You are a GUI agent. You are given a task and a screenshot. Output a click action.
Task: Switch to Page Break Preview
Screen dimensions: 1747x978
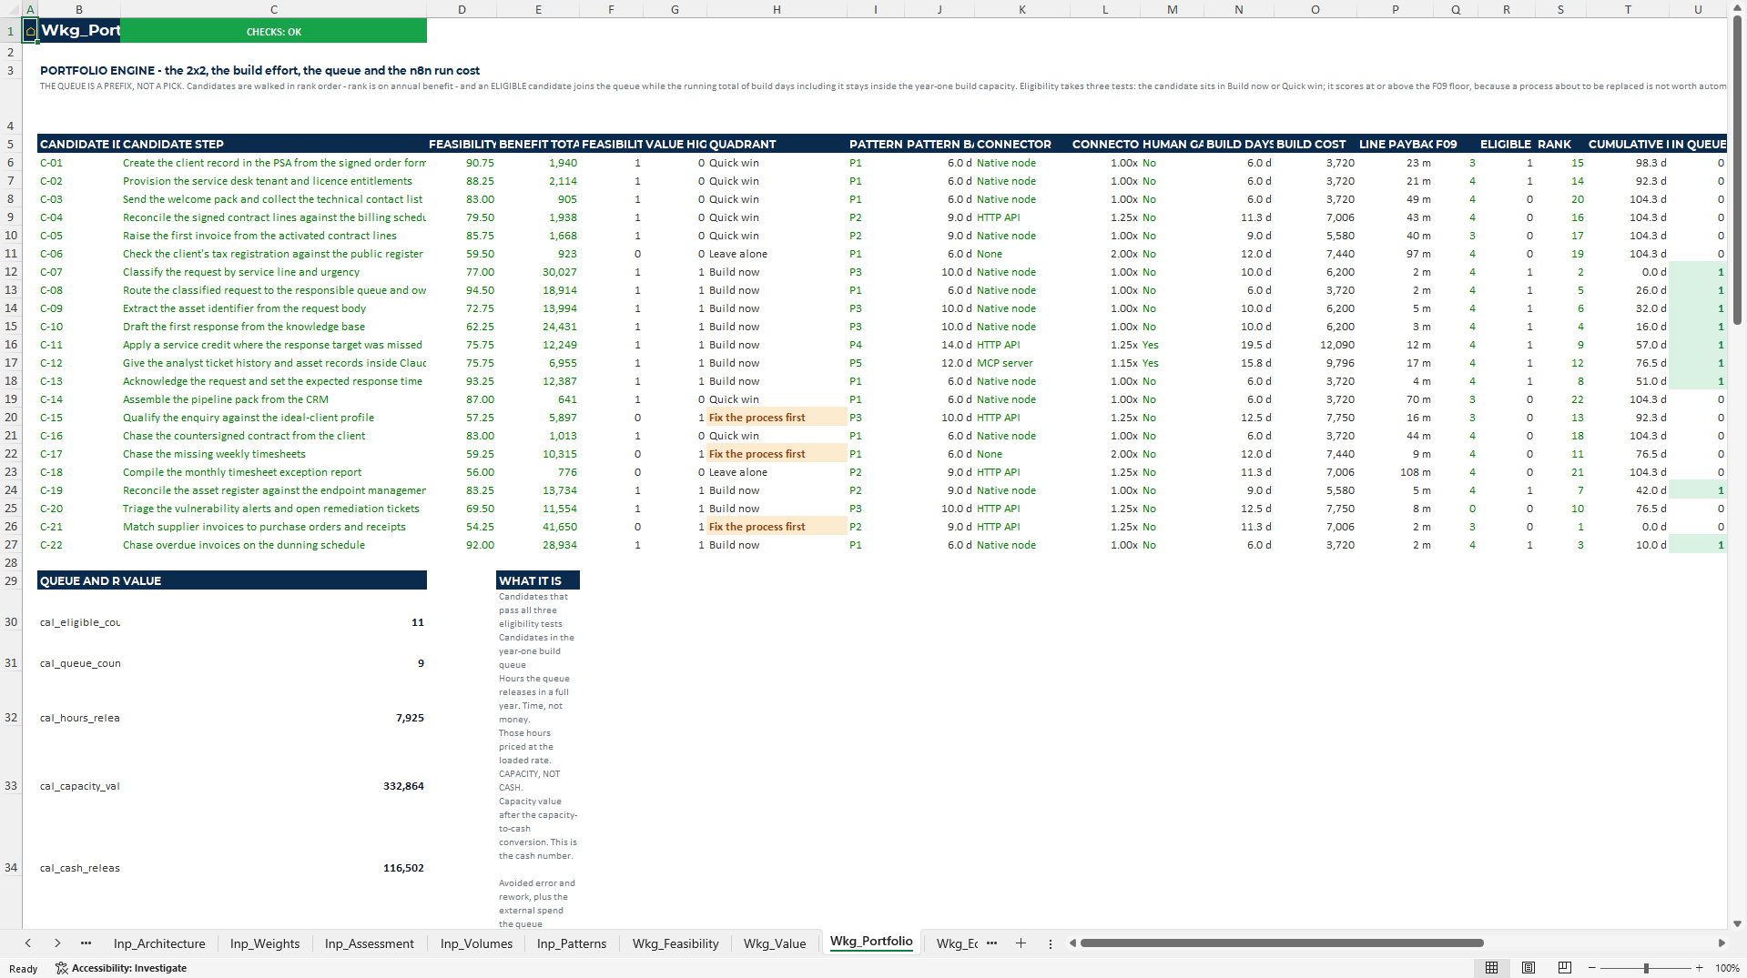1565,968
